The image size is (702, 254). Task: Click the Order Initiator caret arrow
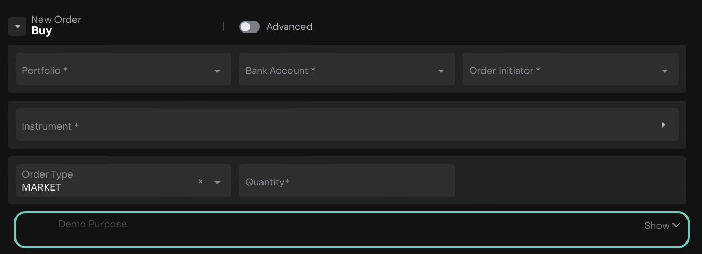pyautogui.click(x=665, y=71)
